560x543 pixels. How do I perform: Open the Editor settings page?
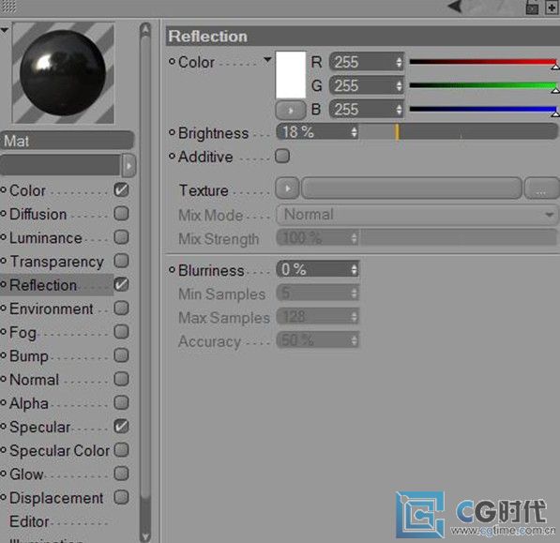pos(29,521)
